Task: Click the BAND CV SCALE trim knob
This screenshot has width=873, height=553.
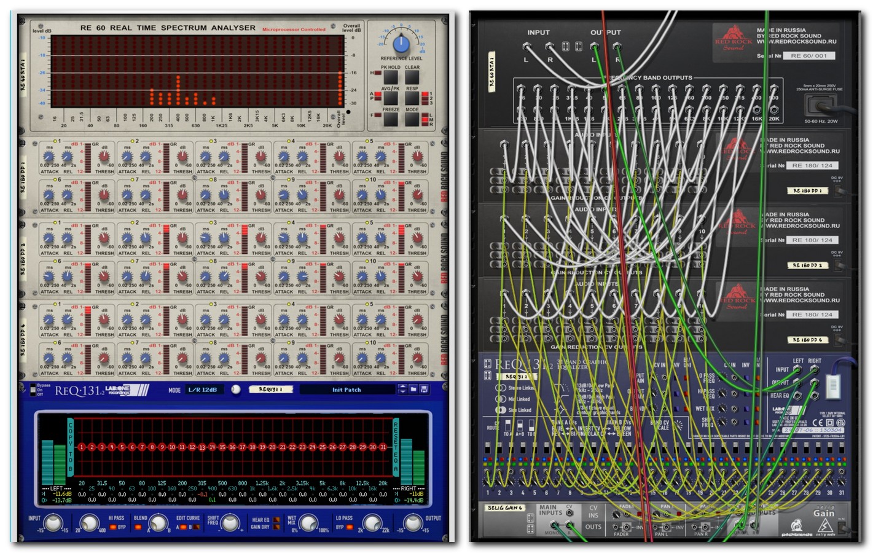Action: pyautogui.click(x=678, y=425)
